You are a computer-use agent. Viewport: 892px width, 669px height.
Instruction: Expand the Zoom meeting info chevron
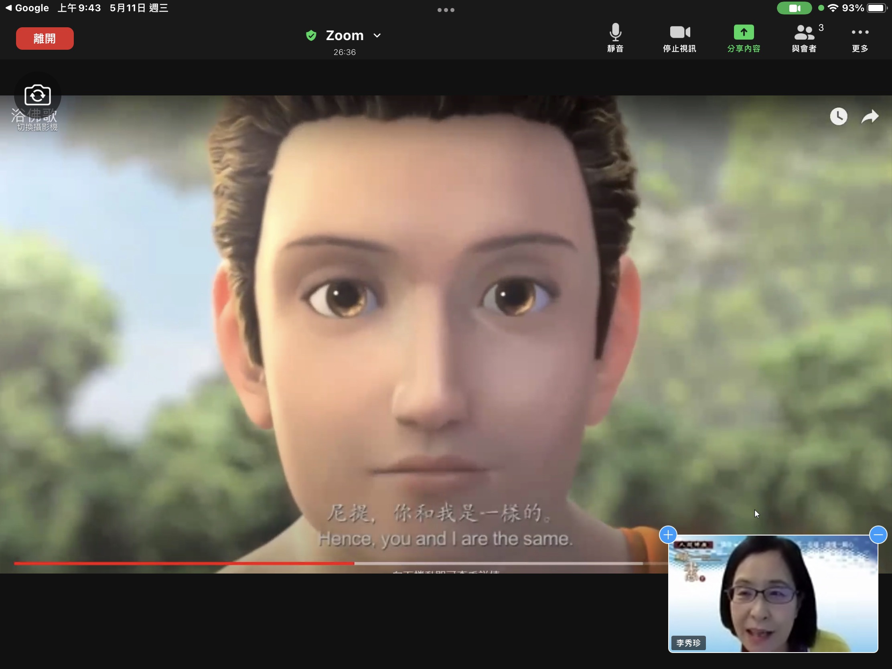click(x=377, y=35)
